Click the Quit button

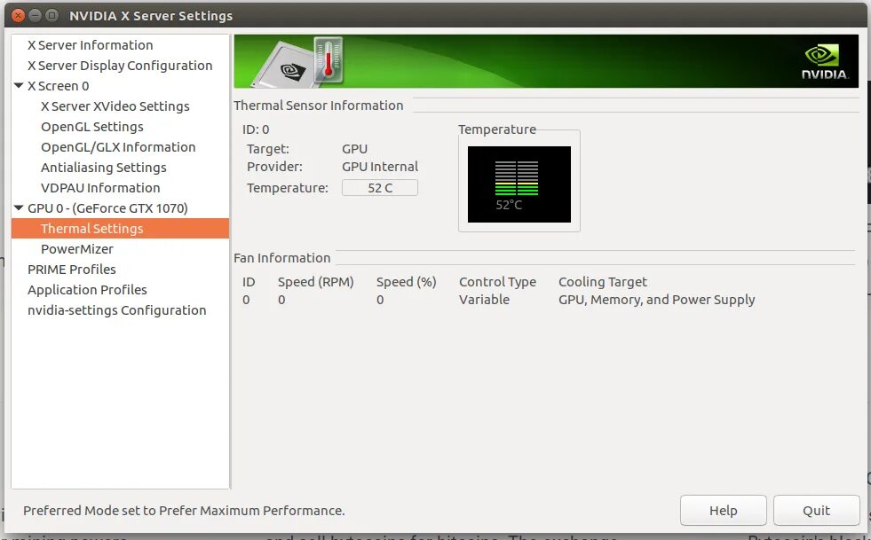[816, 510]
